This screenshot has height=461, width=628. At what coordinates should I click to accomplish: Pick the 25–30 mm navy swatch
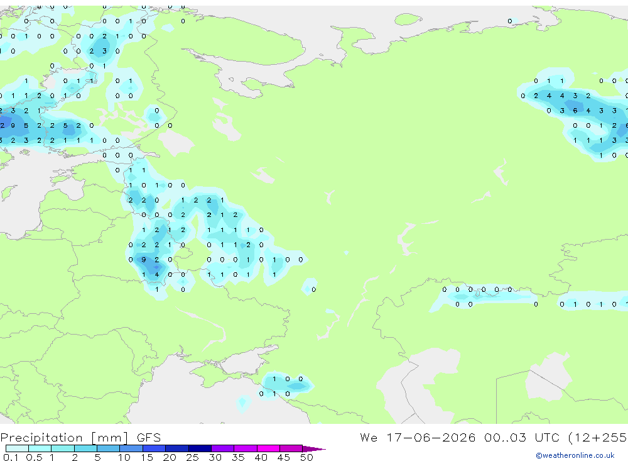200,448
